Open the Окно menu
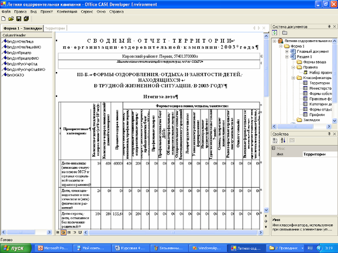338x253 pixels. [x=101, y=12]
